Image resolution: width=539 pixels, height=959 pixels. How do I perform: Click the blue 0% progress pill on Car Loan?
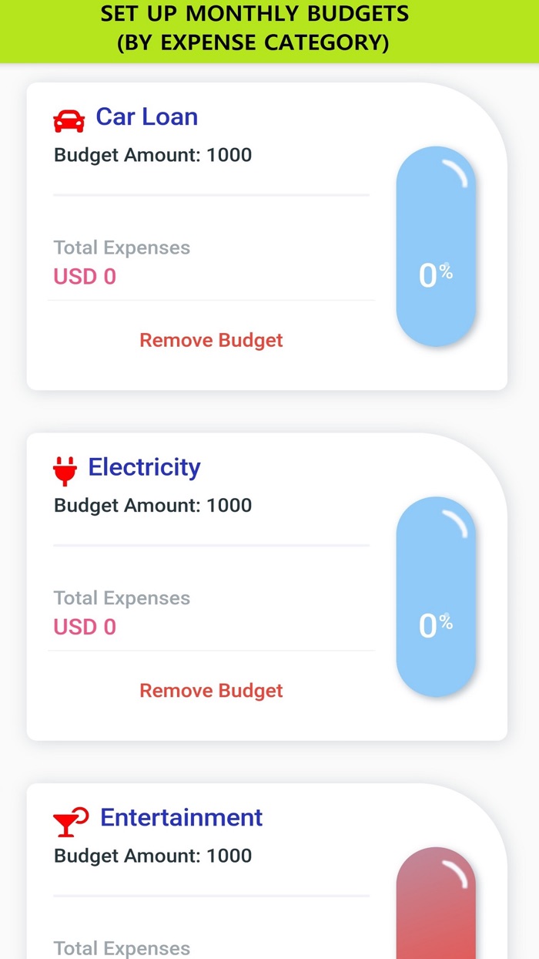[x=436, y=245]
